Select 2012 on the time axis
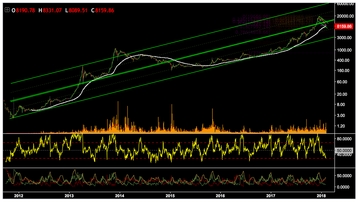This screenshot has width=359, height=202. coord(19,195)
